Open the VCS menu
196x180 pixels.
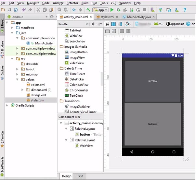pyautogui.click(x=113, y=3)
